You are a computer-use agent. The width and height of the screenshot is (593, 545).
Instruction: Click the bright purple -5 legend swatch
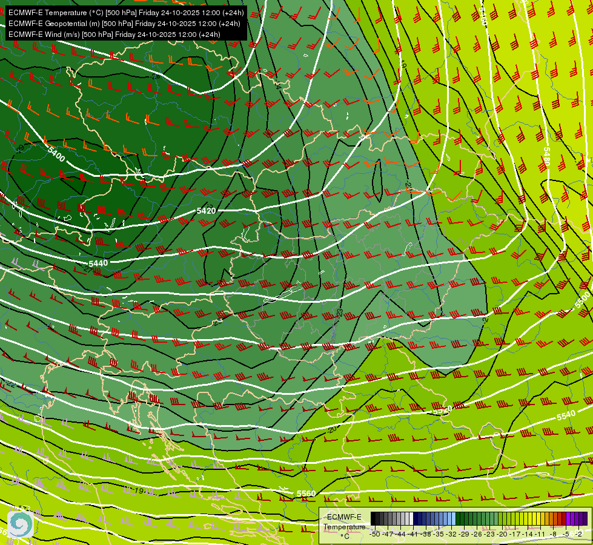[x=568, y=518]
